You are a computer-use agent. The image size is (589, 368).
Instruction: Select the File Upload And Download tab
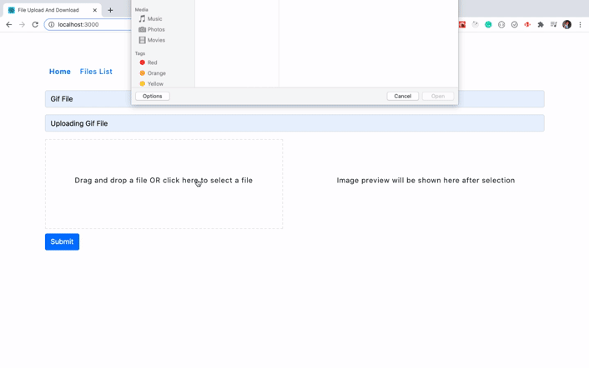pyautogui.click(x=53, y=10)
